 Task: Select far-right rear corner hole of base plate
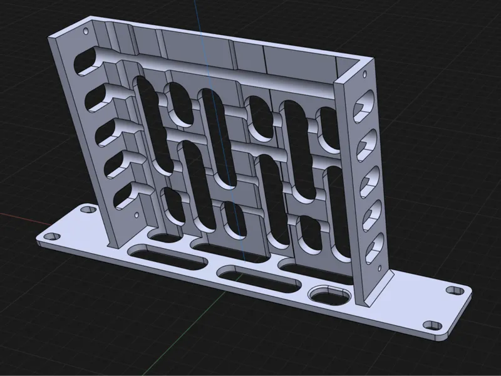[x=455, y=291]
